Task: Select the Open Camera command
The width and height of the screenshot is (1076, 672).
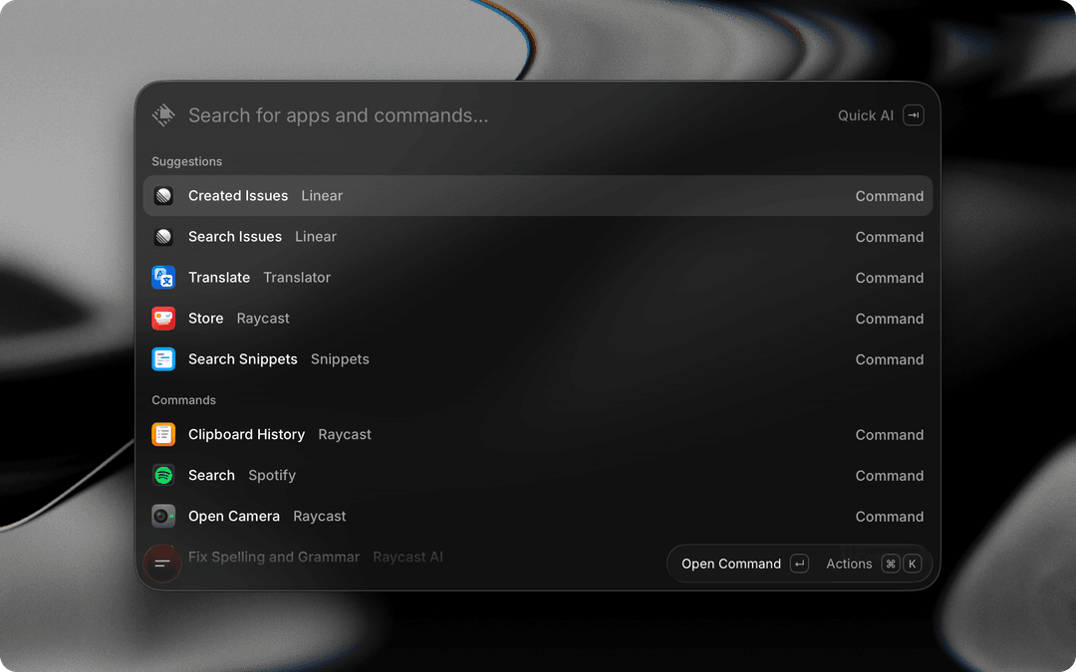Action: tap(538, 517)
